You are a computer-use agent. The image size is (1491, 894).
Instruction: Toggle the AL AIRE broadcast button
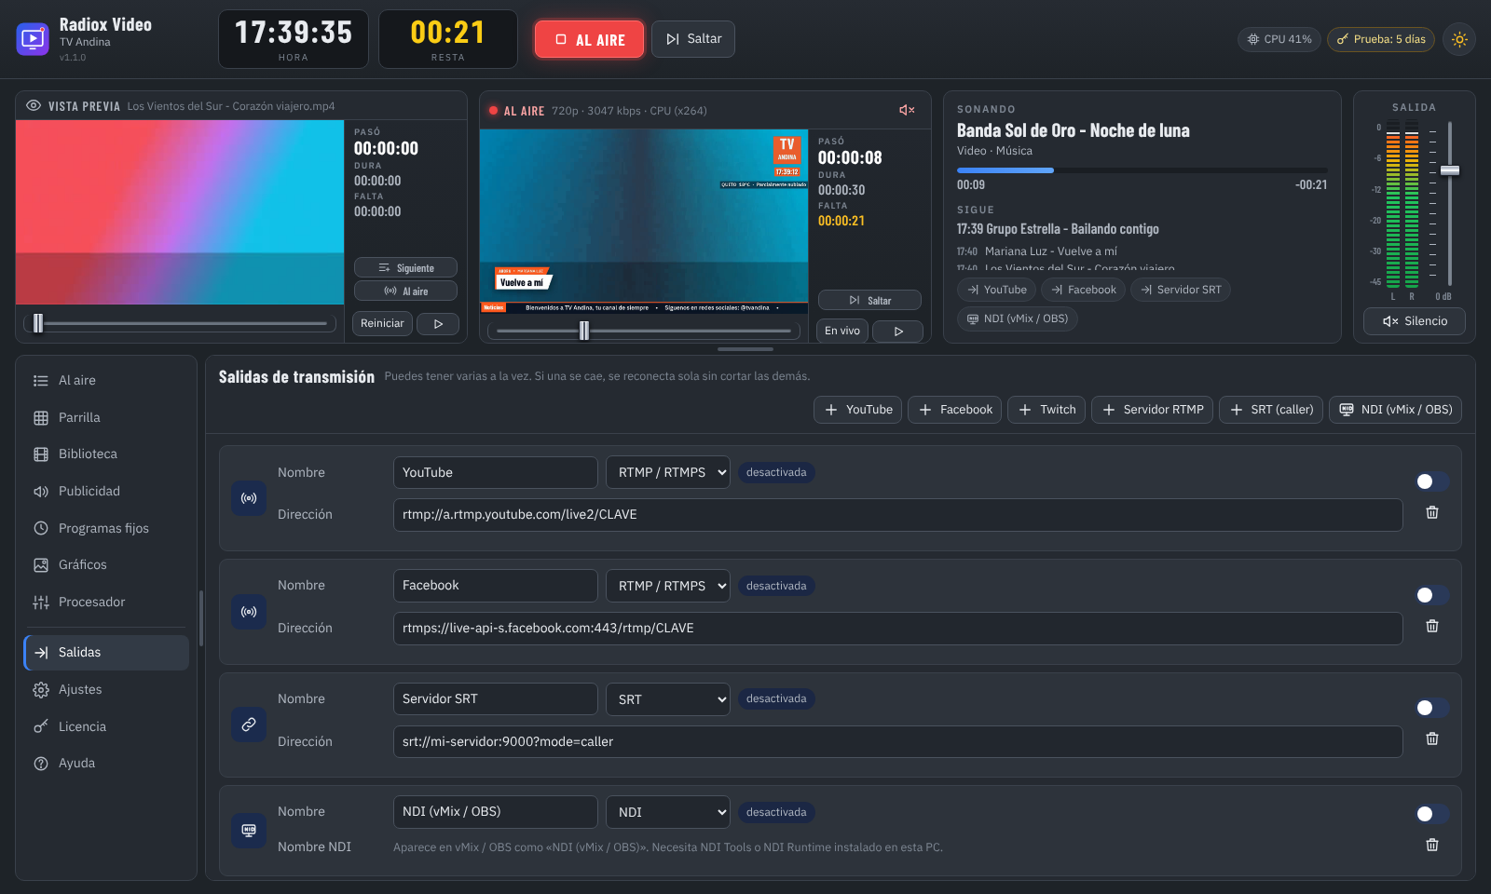pos(589,39)
